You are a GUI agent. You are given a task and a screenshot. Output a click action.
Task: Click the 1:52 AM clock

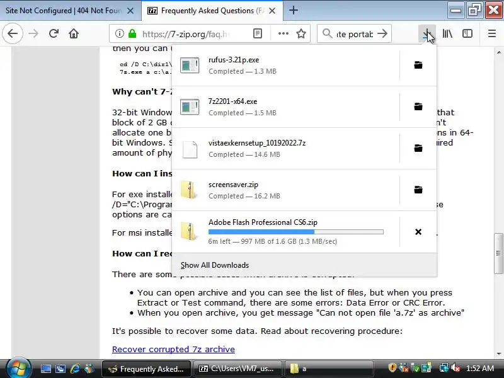click(480, 369)
